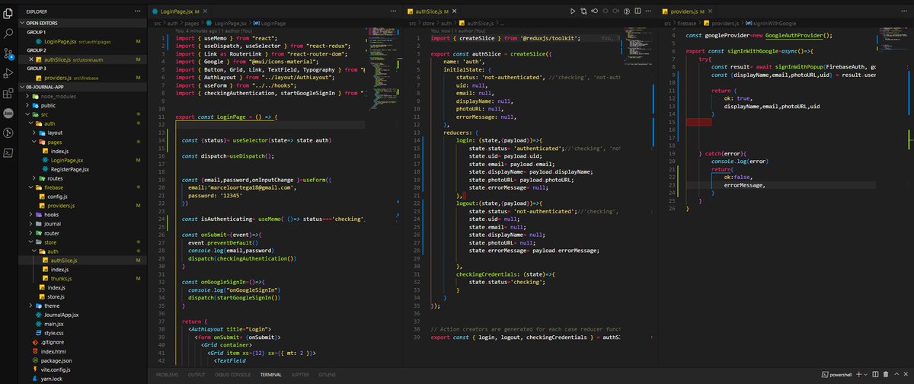The image size is (914, 384).
Task: Click the compare changes icon next to play
Action: pyautogui.click(x=584, y=12)
